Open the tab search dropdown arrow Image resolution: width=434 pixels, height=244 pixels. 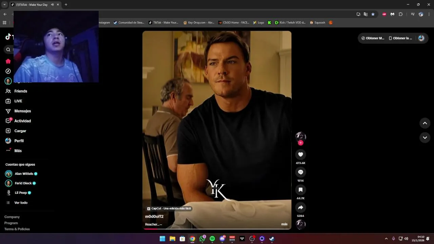[4, 5]
